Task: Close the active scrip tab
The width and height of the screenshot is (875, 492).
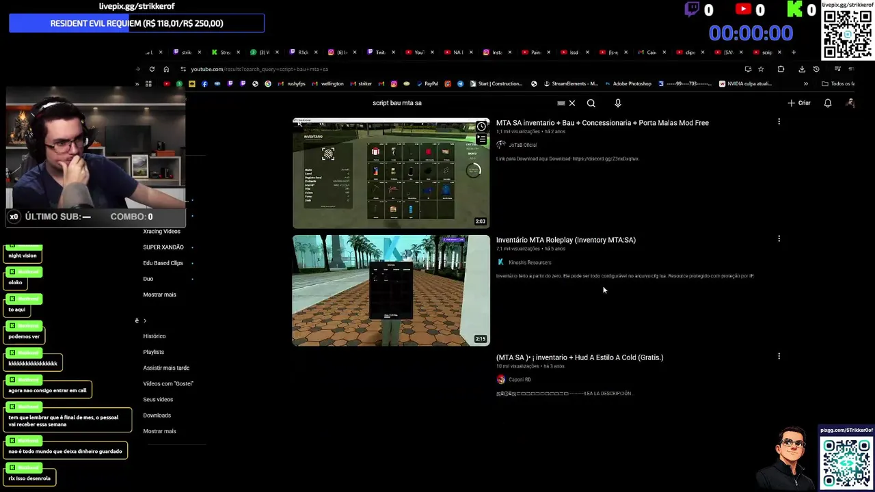Action: point(779,53)
